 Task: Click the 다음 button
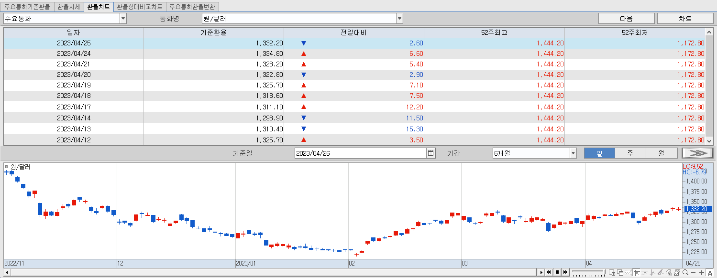click(626, 19)
